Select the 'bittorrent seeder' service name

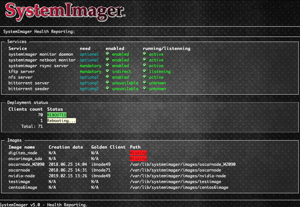point(29,89)
